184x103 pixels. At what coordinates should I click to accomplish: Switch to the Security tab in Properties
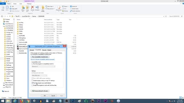tap(44, 50)
